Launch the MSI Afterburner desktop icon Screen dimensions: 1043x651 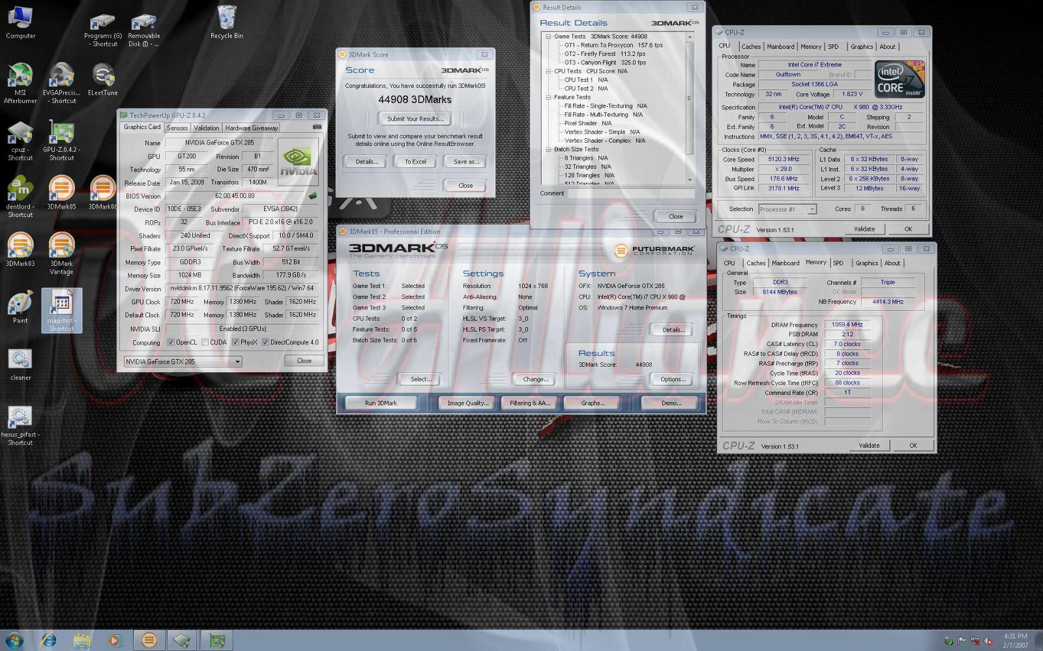point(20,83)
